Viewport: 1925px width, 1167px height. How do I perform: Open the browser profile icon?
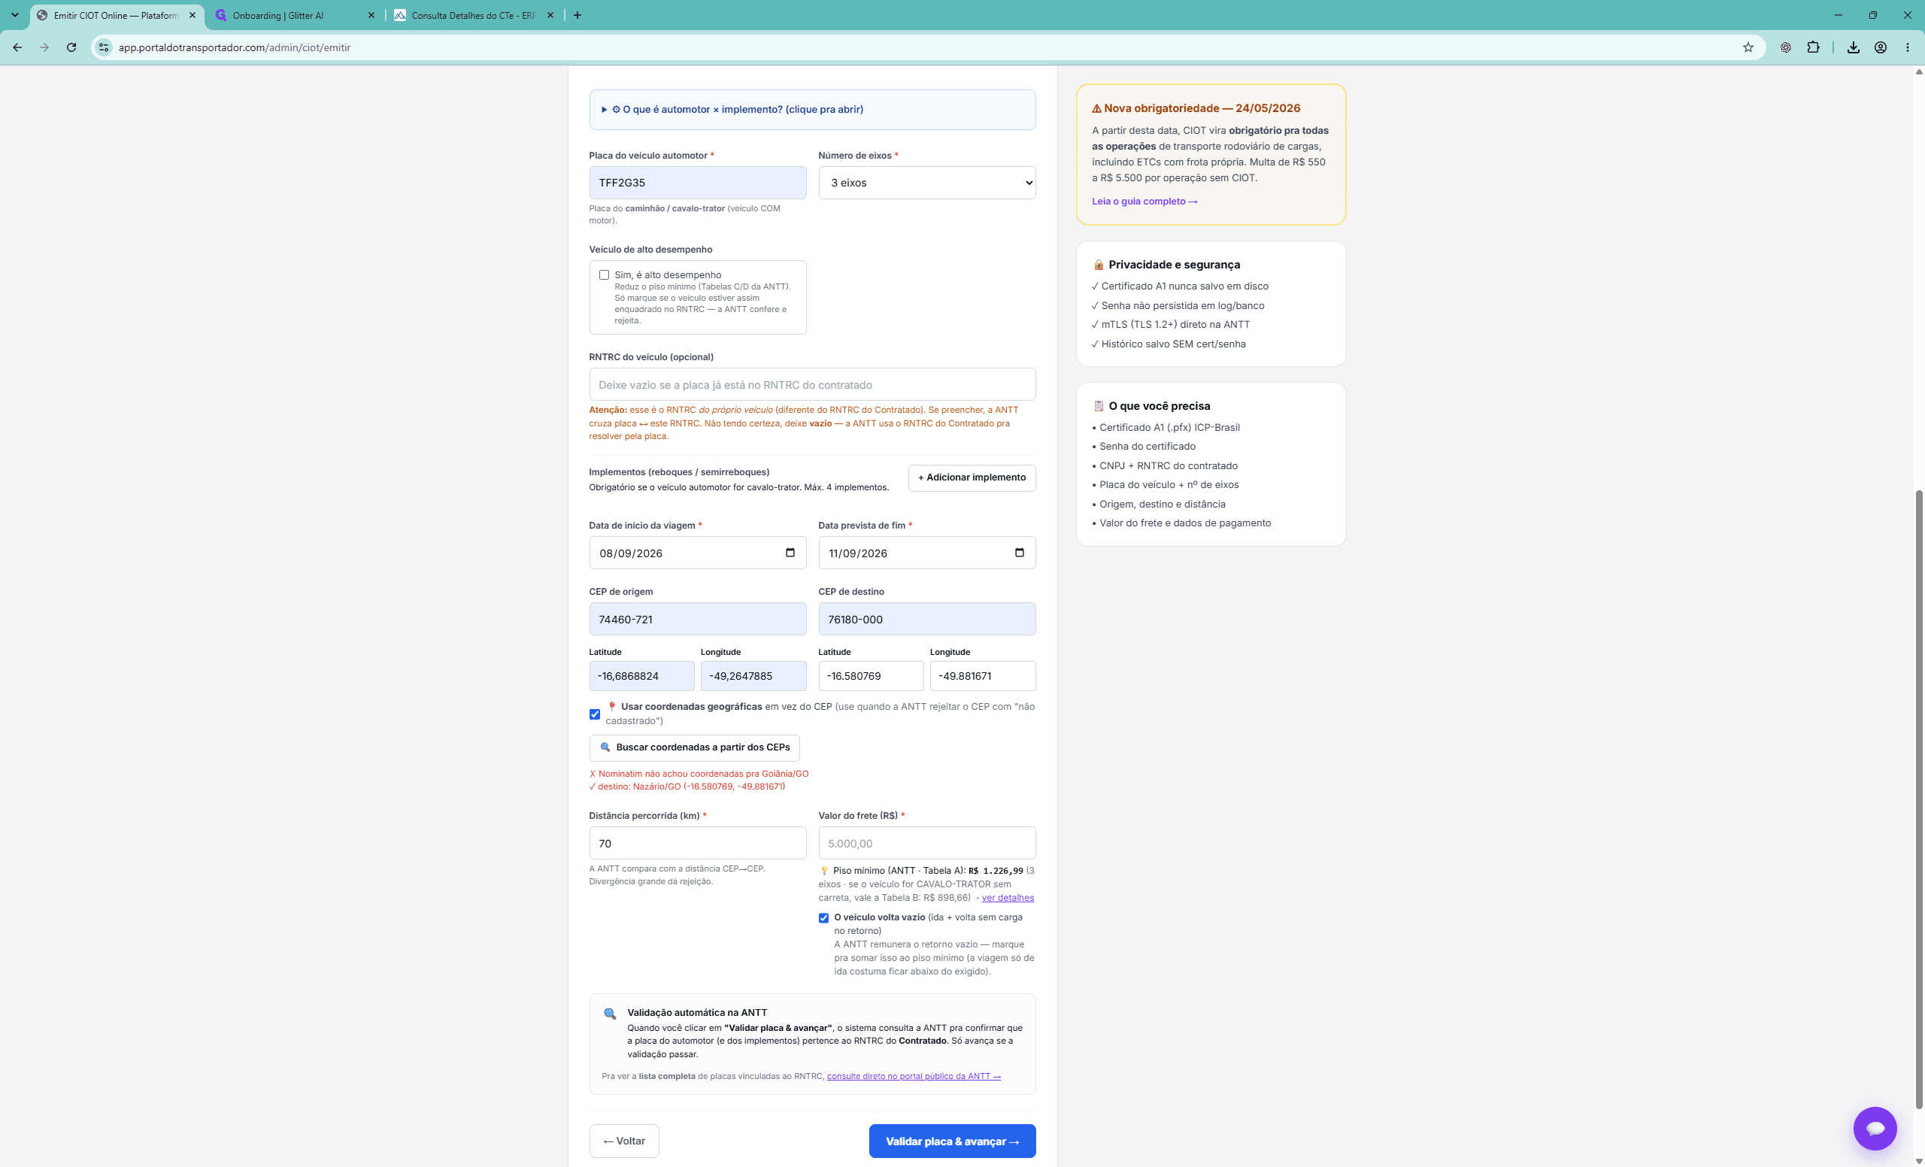[1881, 47]
